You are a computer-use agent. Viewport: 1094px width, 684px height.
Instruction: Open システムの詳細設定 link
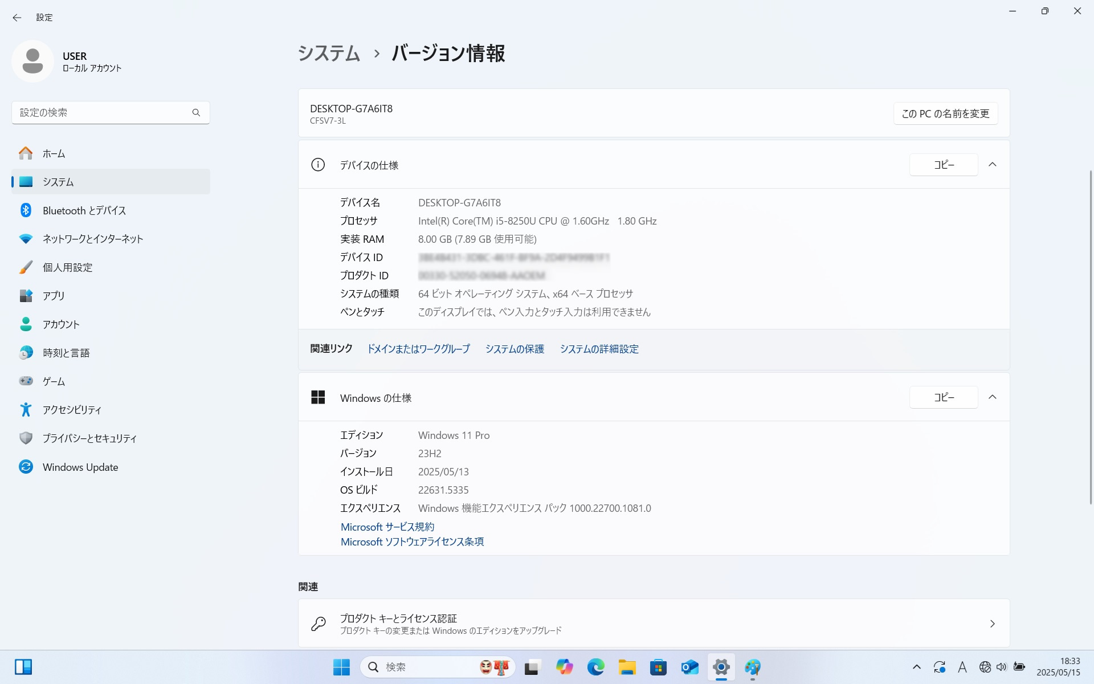[x=599, y=349]
